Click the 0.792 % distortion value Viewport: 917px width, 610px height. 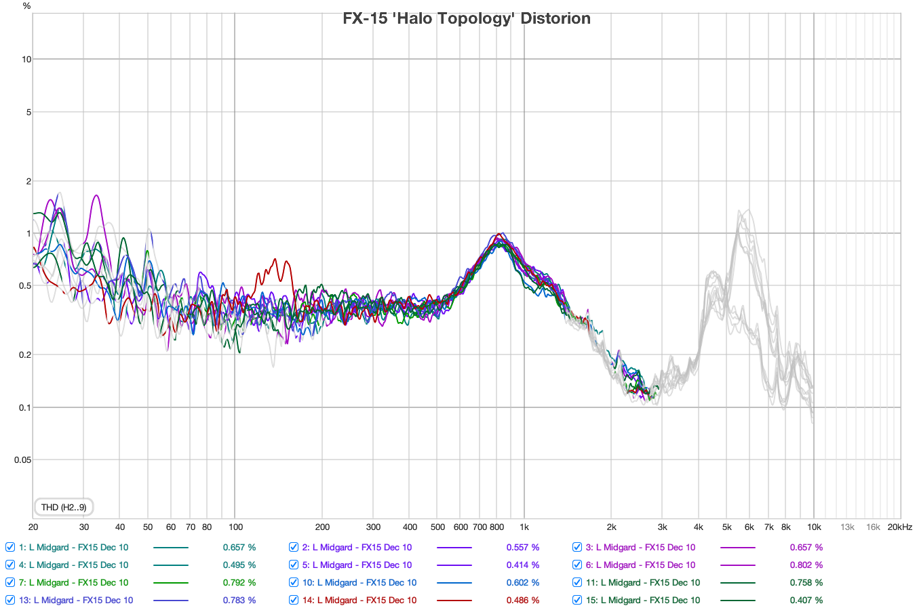coord(239,582)
